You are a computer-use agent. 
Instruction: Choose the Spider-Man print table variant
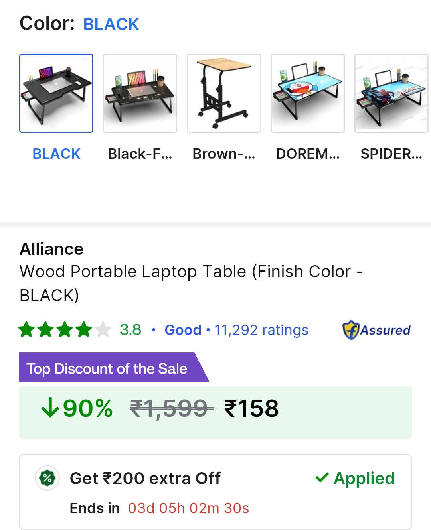tap(391, 93)
